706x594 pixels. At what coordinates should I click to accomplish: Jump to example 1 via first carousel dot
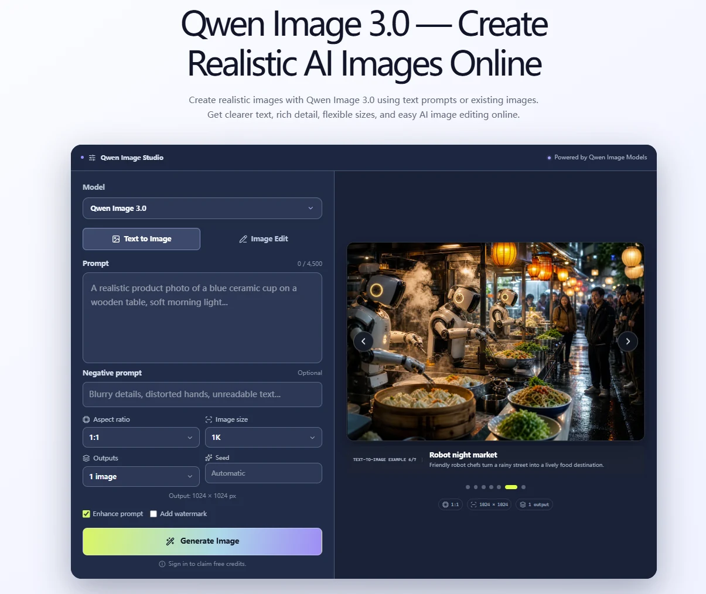pos(468,487)
